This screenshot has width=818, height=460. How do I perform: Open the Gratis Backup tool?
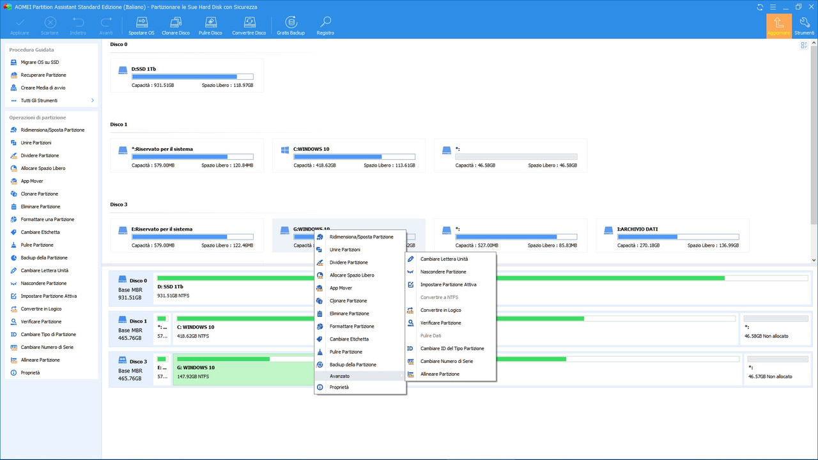[291, 26]
